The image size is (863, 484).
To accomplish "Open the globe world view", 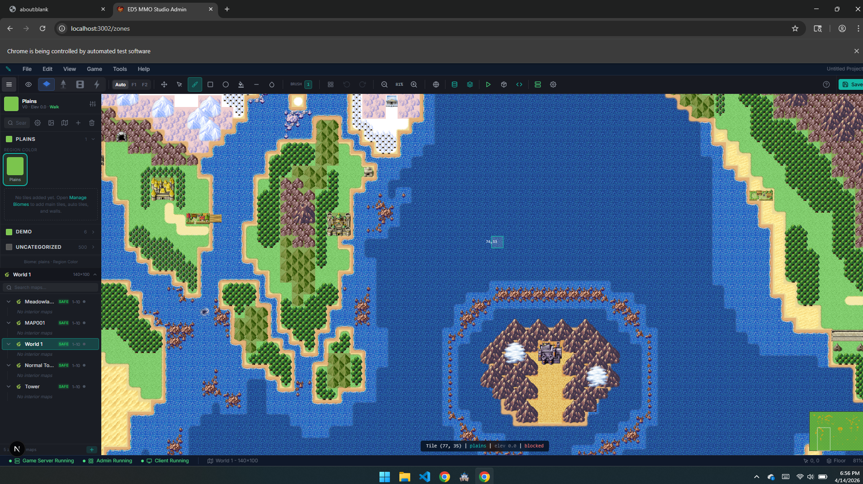I will point(436,84).
